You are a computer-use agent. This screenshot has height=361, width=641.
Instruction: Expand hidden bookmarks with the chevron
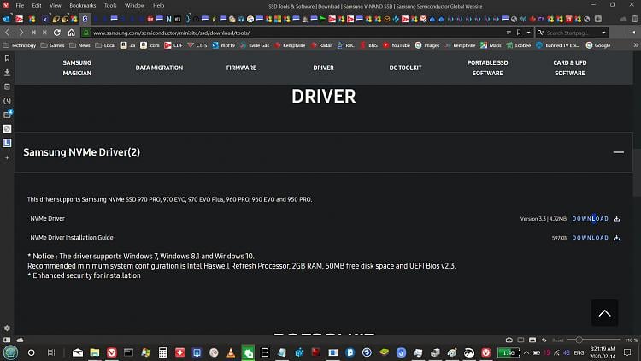pyautogui.click(x=636, y=45)
